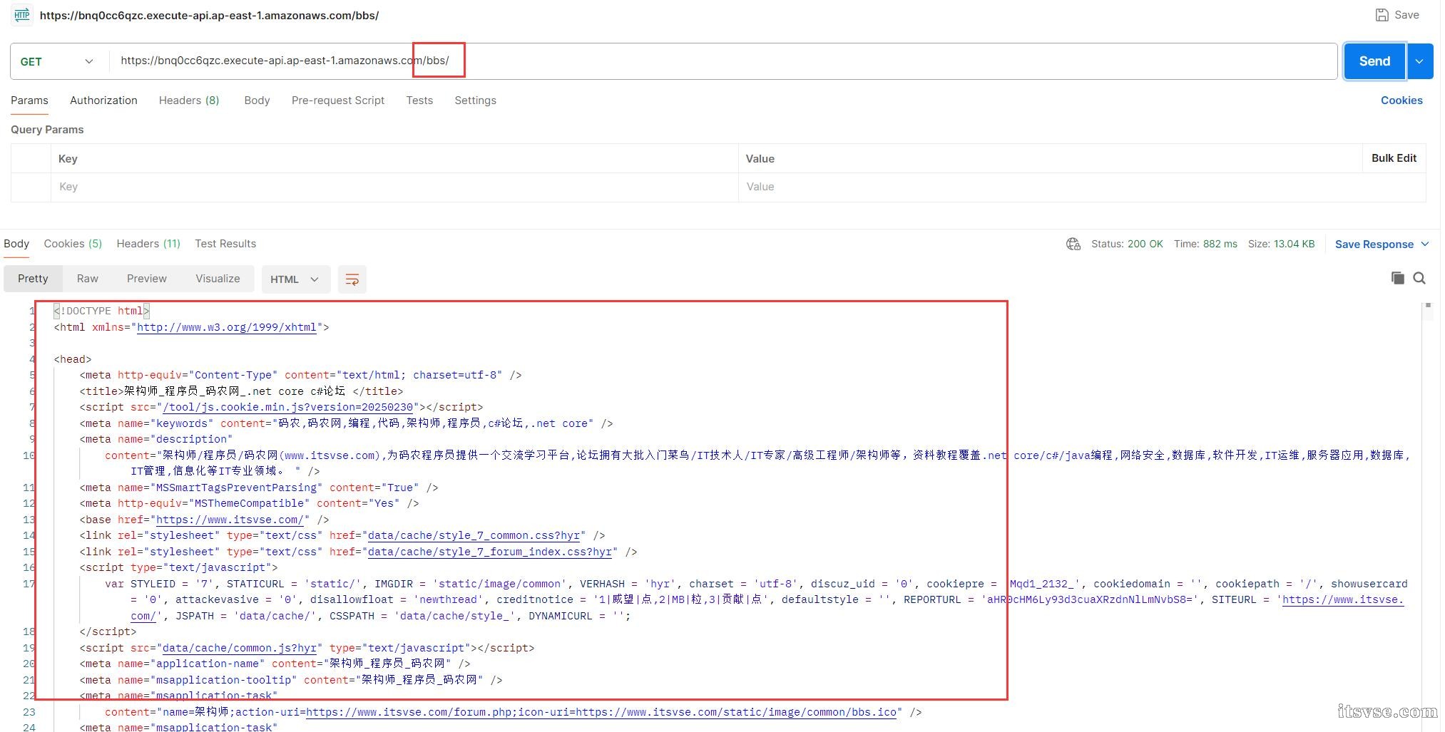Image resolution: width=1445 pixels, height=732 pixels.
Task: Click the query param Key field
Action: click(394, 187)
